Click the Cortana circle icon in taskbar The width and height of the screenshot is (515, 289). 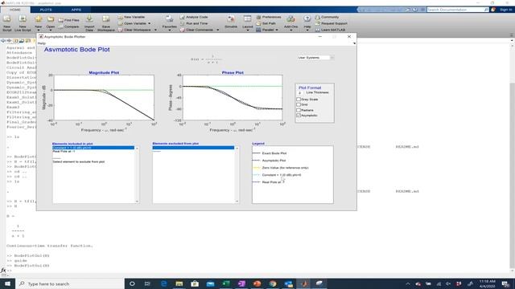tap(132, 283)
